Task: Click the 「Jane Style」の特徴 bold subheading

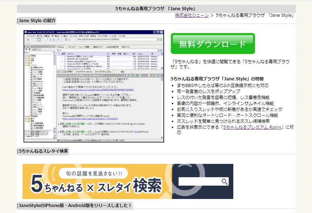Action: (217, 79)
